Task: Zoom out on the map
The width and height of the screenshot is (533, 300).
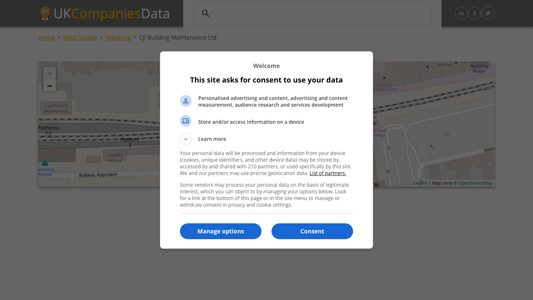Action: click(x=50, y=86)
